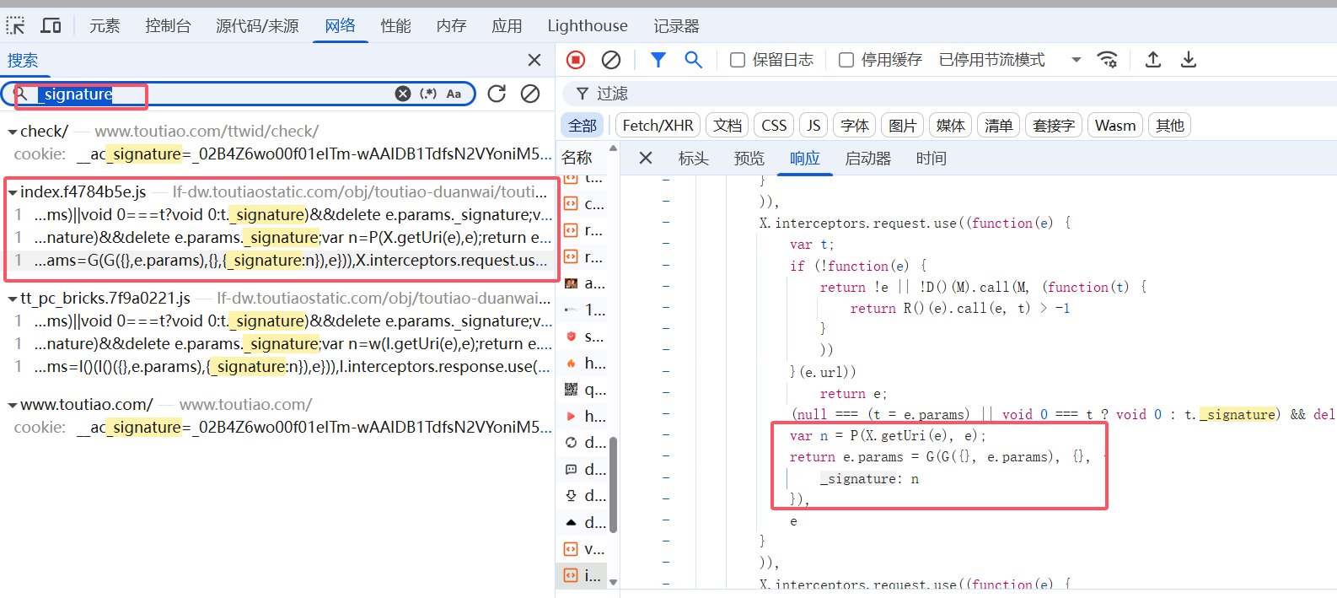Select the QR code image request q...
This screenshot has width=1337, height=598.
(x=583, y=390)
